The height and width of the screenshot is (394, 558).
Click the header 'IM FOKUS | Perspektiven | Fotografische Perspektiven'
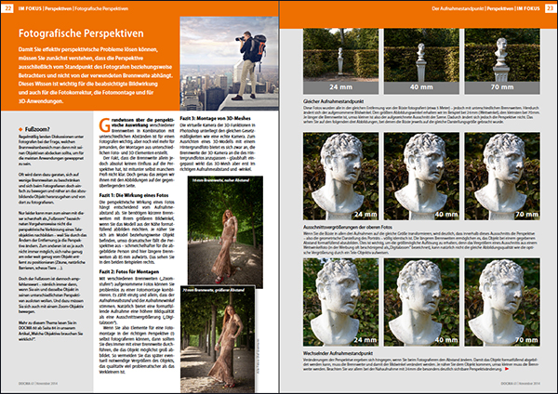click(x=73, y=8)
